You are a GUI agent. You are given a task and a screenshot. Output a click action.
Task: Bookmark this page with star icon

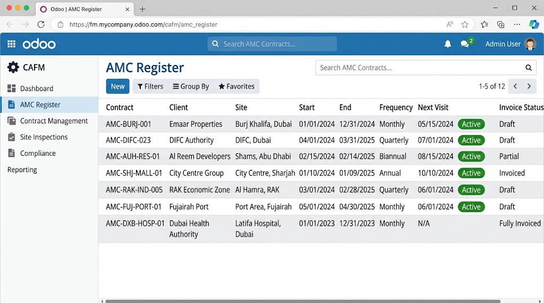coord(465,24)
